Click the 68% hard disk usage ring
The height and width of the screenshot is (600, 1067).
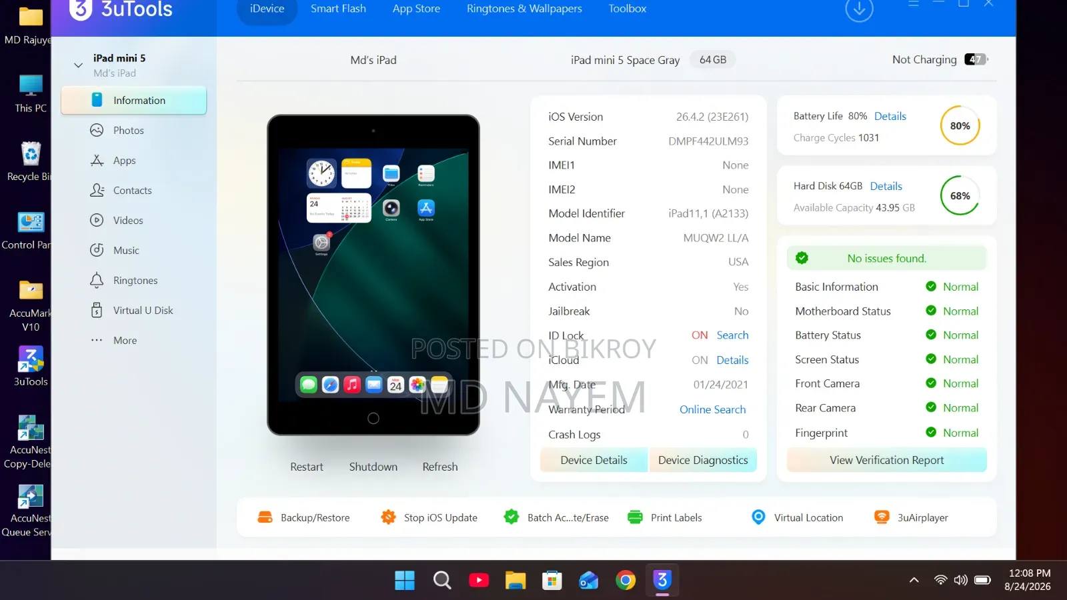960,196
